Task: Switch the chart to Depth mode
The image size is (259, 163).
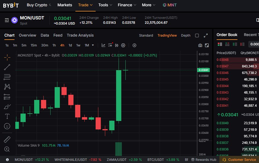Action: click(x=186, y=35)
